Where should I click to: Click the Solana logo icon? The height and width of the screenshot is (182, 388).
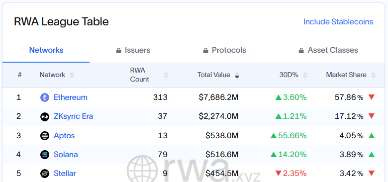point(45,155)
